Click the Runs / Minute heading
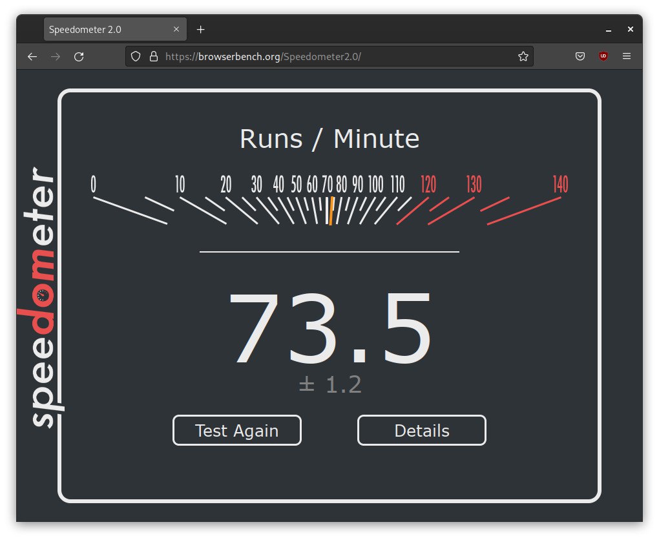 click(x=329, y=139)
